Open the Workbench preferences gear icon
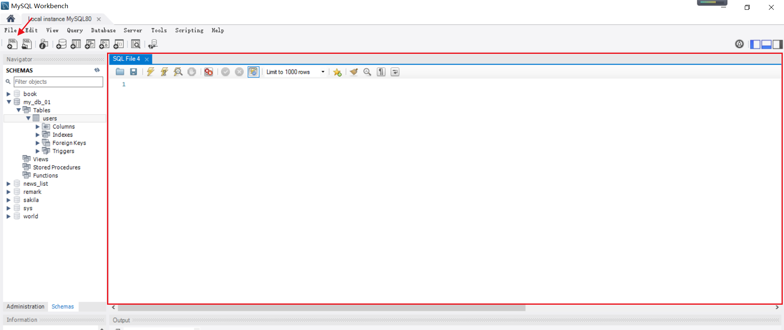Viewport: 784px width, 330px height. click(x=739, y=44)
